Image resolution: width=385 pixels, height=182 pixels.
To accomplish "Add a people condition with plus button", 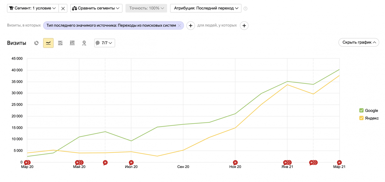I will (x=244, y=25).
